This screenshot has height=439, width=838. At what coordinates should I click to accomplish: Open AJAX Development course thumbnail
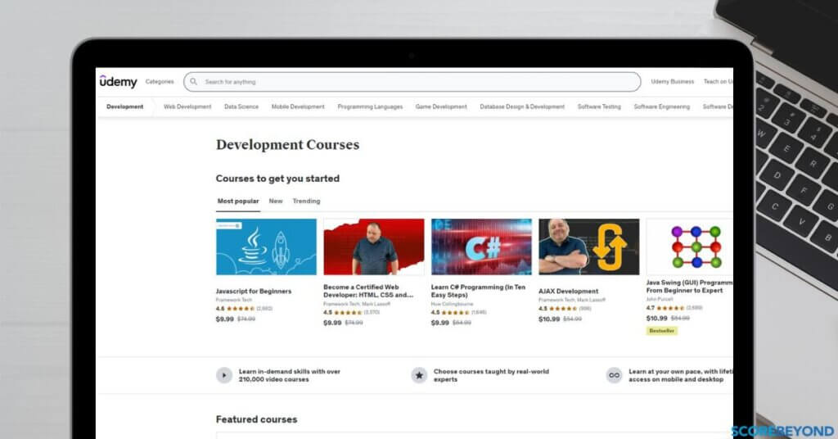589,247
